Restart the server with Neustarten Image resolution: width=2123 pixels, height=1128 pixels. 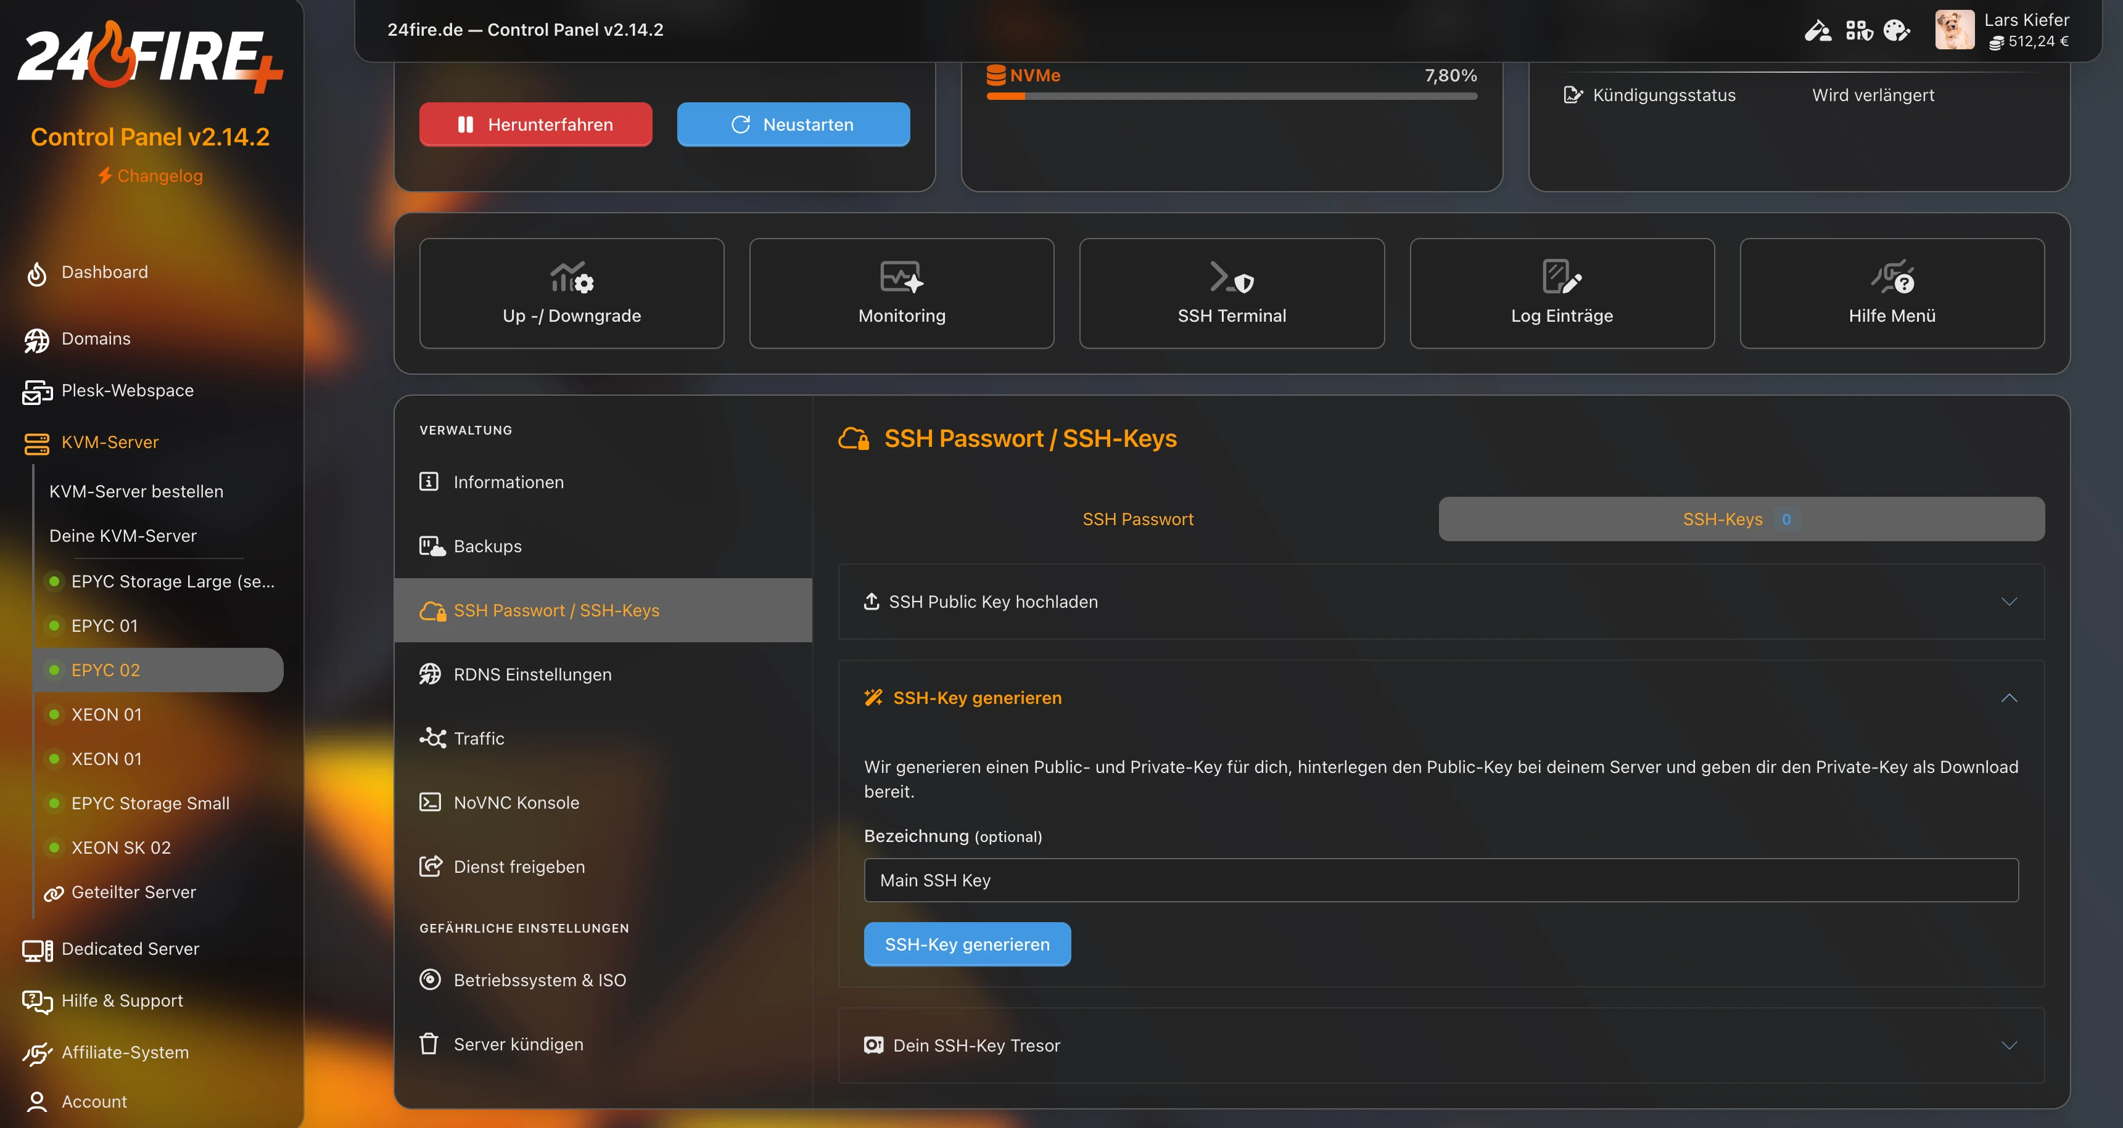pyautogui.click(x=794, y=125)
